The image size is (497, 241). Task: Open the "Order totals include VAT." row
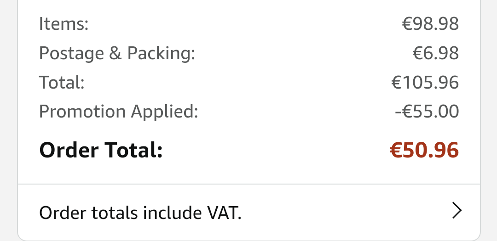tap(249, 212)
